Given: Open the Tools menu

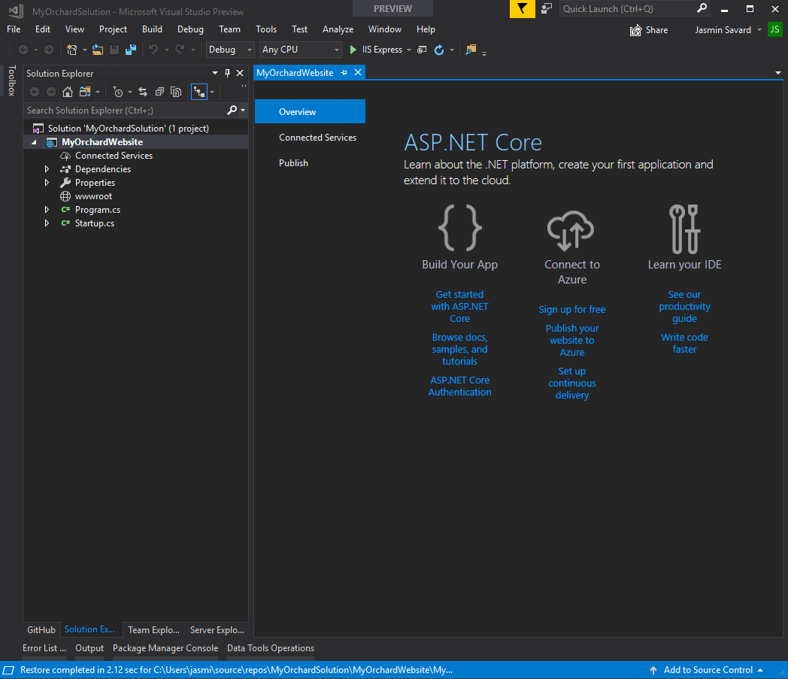Looking at the screenshot, I should 266,29.
